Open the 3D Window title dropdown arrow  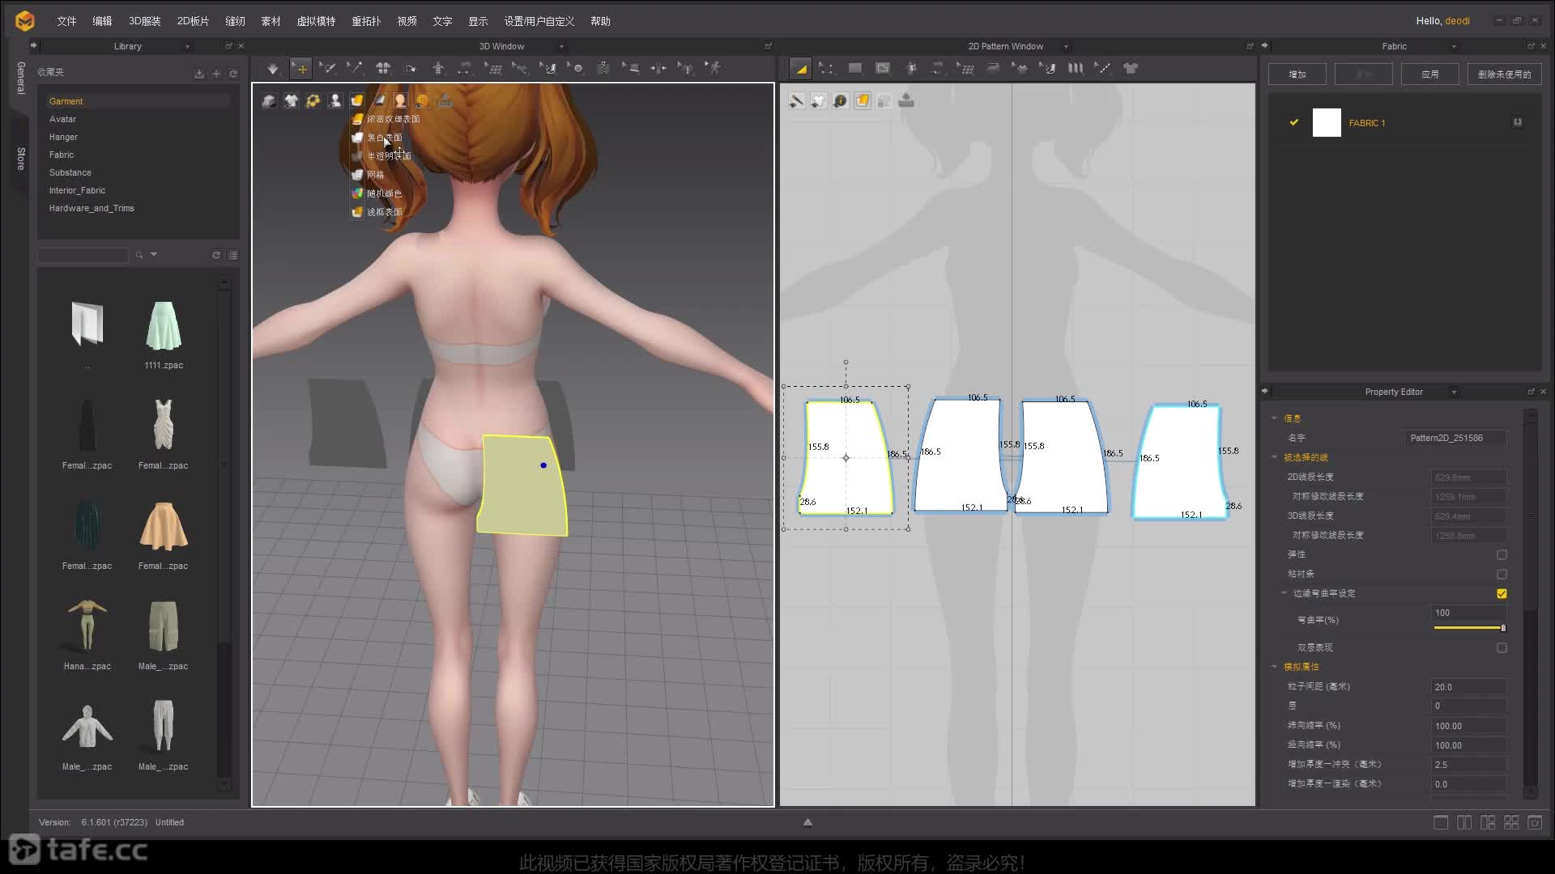coord(561,47)
